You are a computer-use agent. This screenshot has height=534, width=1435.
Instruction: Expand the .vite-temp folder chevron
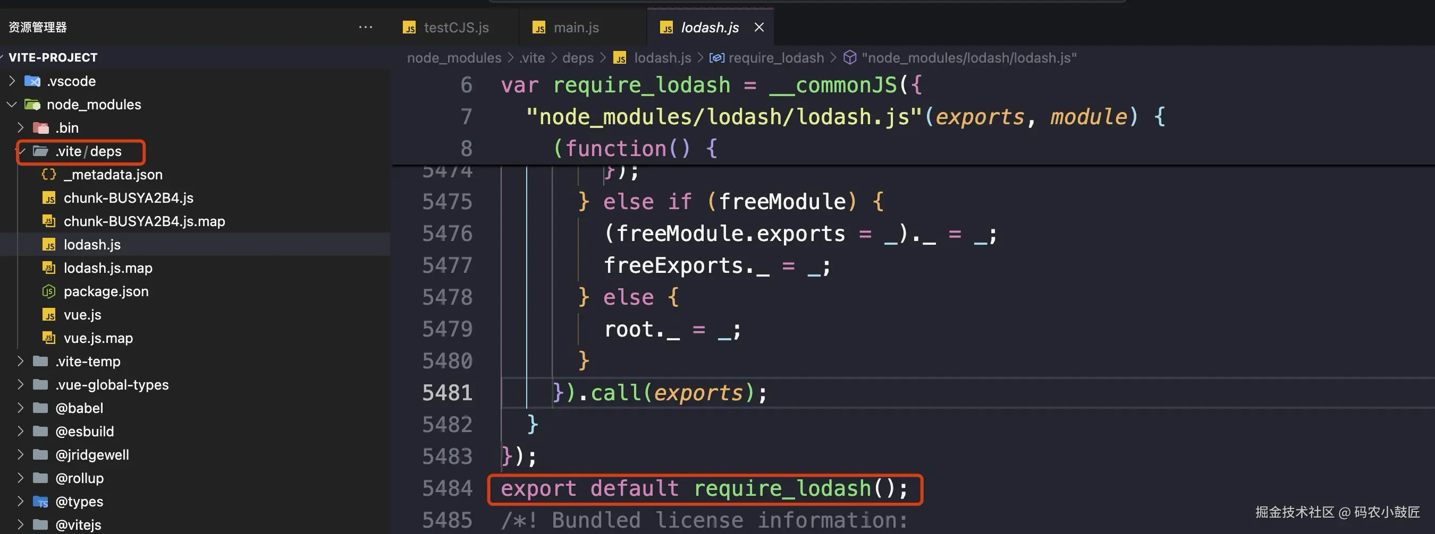tap(21, 361)
